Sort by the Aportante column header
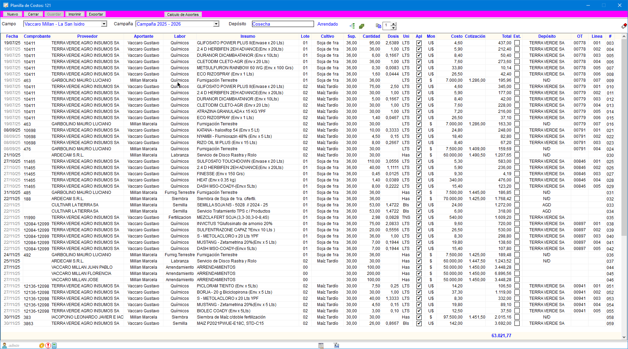This screenshot has height=349, width=628. point(143,36)
